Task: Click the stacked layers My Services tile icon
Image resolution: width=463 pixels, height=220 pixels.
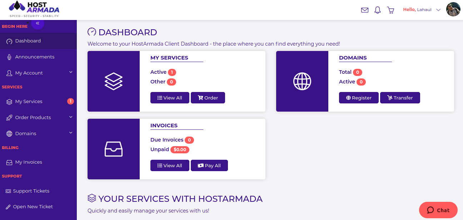Action: (114, 81)
